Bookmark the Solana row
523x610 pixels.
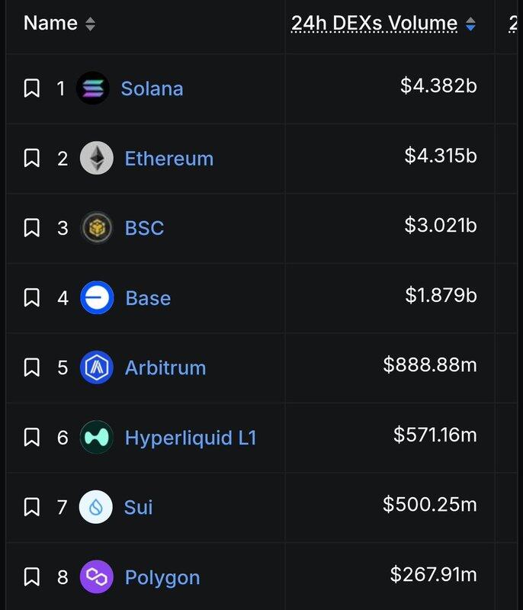point(31,88)
